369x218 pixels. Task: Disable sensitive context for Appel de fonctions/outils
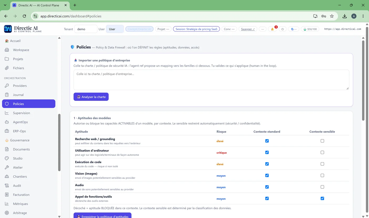[x=322, y=199]
